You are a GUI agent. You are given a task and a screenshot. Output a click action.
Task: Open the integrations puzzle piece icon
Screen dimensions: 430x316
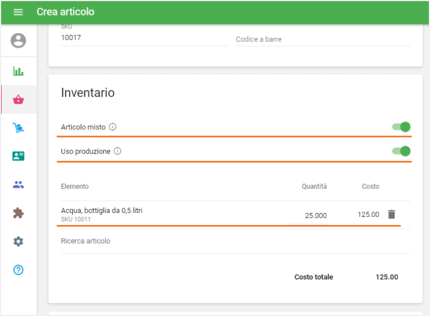click(18, 213)
